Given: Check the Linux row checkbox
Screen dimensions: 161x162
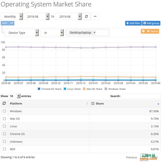Looking at the screenshot, I should pos(5,126).
